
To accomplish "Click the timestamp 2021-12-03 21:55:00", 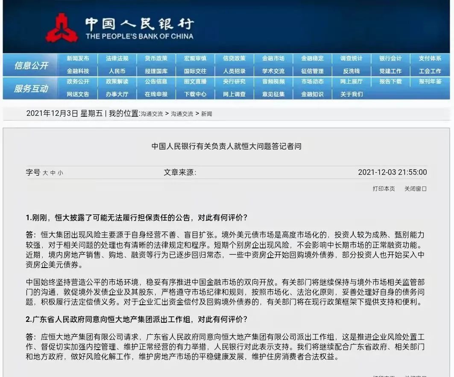I will 392,172.
